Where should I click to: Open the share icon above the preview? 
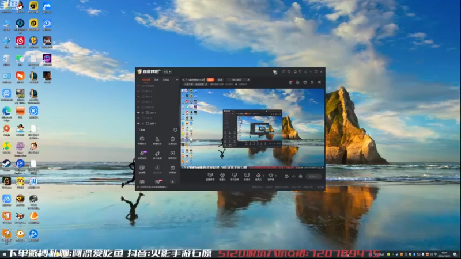(x=319, y=82)
